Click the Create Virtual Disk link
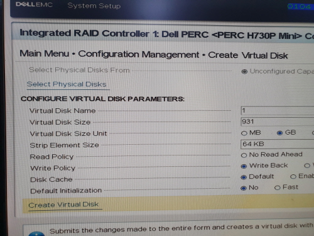The height and width of the screenshot is (236, 314). [63, 205]
